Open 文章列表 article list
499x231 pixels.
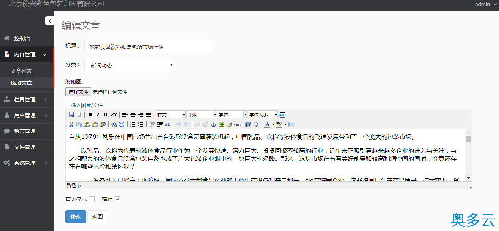pos(21,71)
